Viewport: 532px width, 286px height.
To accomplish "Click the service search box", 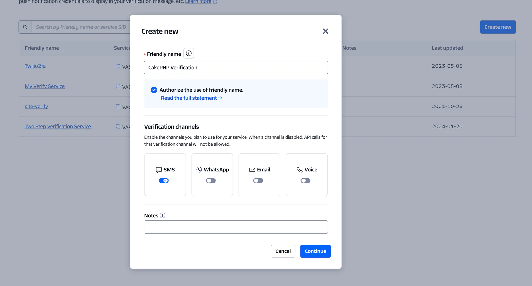I will point(81,27).
